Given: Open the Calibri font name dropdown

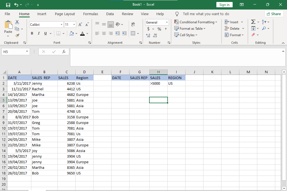Looking at the screenshot, I should 61,25.
